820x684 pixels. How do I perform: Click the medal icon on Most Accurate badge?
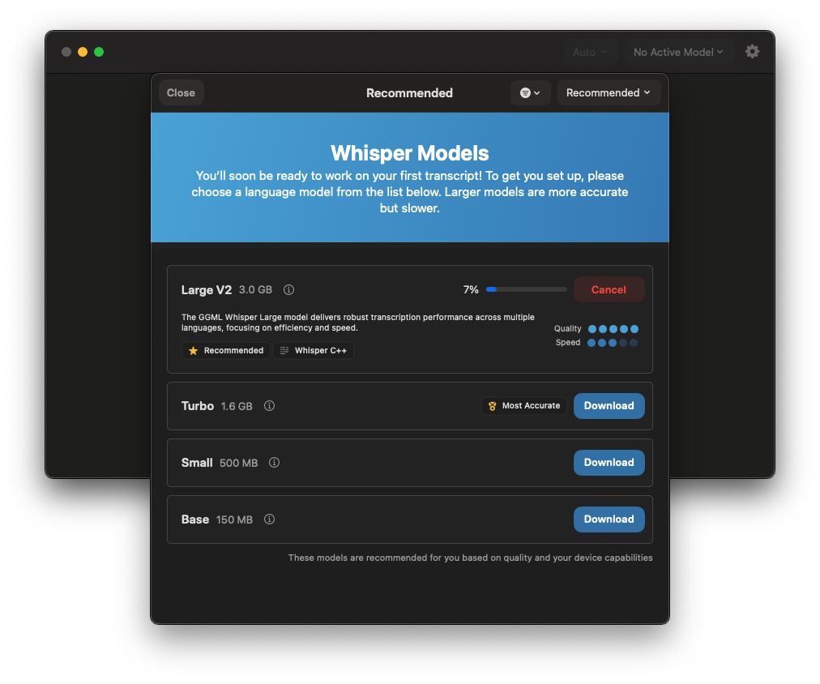493,405
